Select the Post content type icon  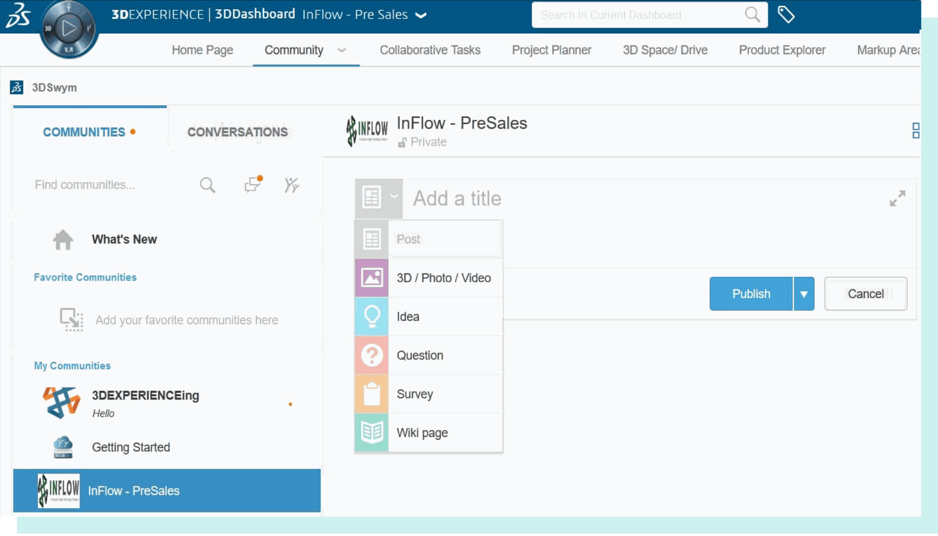click(x=372, y=239)
